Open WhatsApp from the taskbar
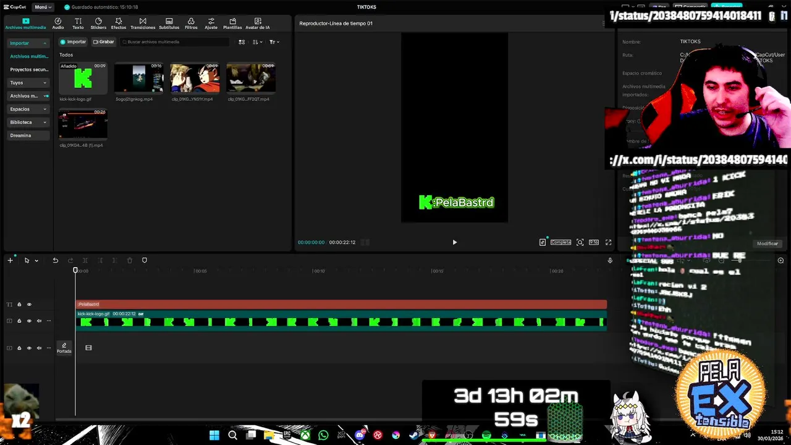The width and height of the screenshot is (791, 445). coord(323,435)
